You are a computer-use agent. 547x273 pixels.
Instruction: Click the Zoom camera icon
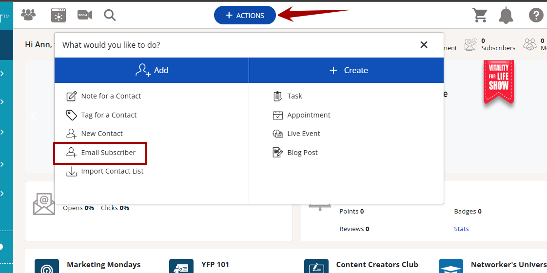[85, 15]
